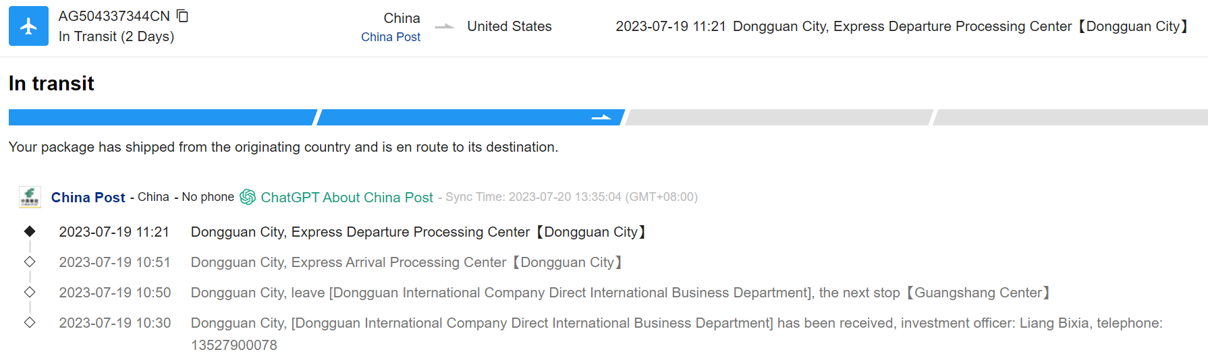Click the arrow between China and United States
The width and height of the screenshot is (1208, 354).
pos(444,27)
